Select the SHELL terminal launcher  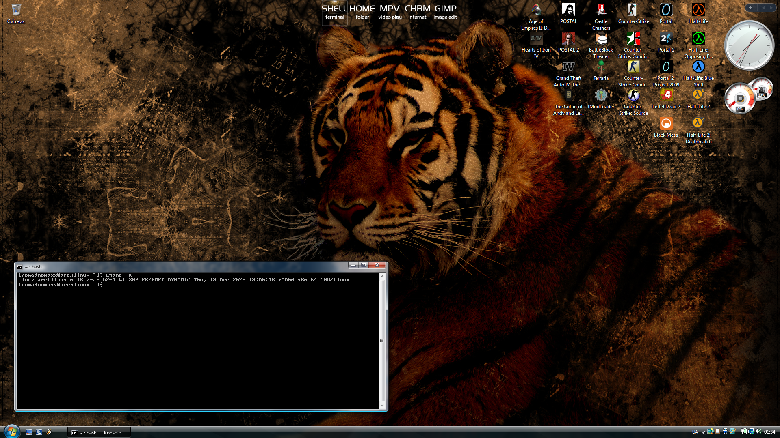tap(334, 12)
